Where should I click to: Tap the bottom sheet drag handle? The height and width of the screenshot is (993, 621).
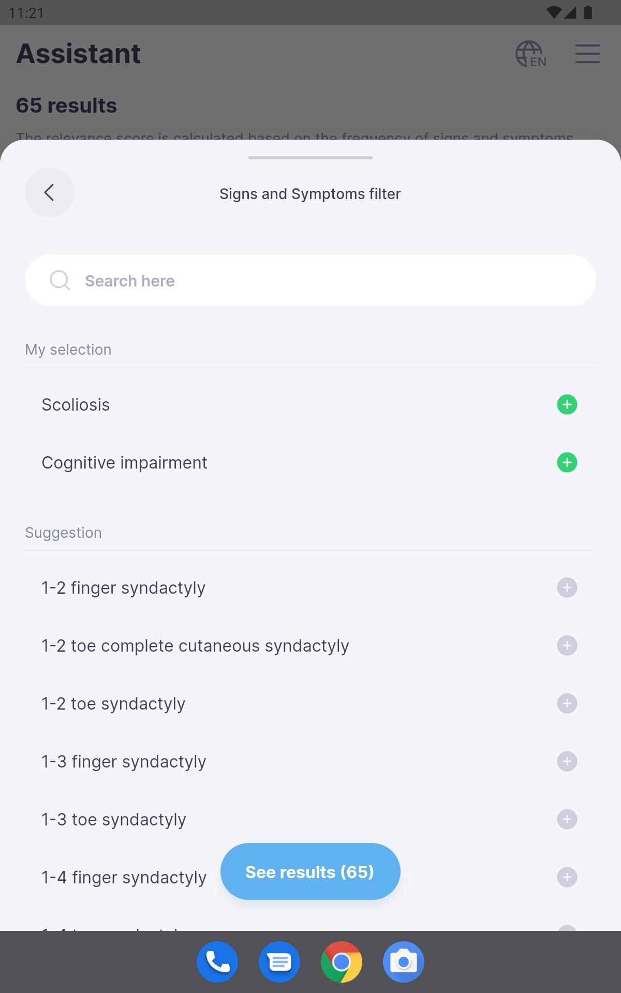pos(310,157)
